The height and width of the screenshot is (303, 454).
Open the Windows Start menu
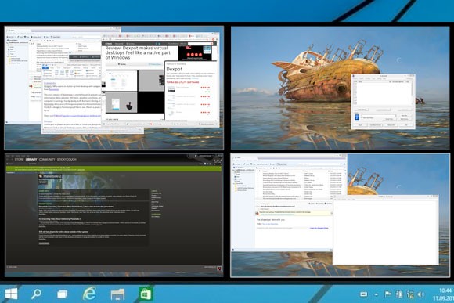tap(11, 294)
